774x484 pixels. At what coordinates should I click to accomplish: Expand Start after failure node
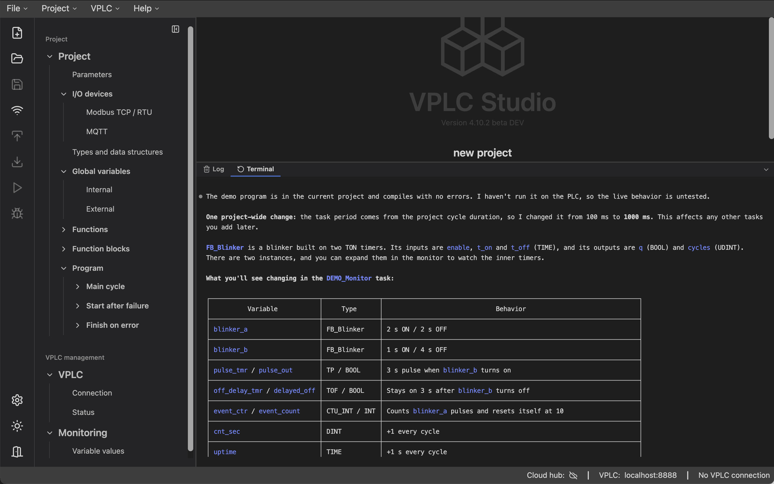(77, 306)
